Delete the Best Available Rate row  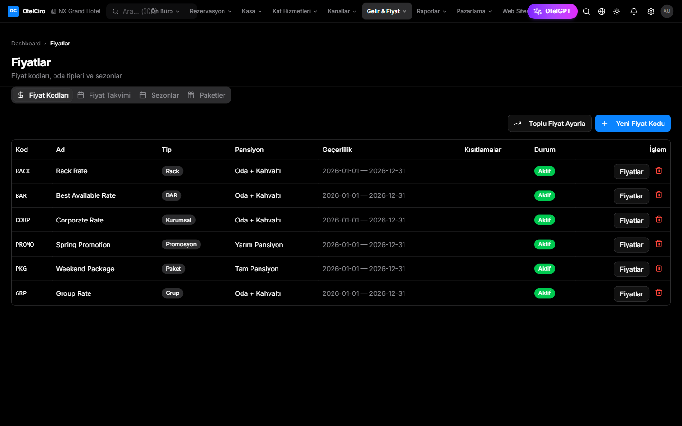[659, 195]
